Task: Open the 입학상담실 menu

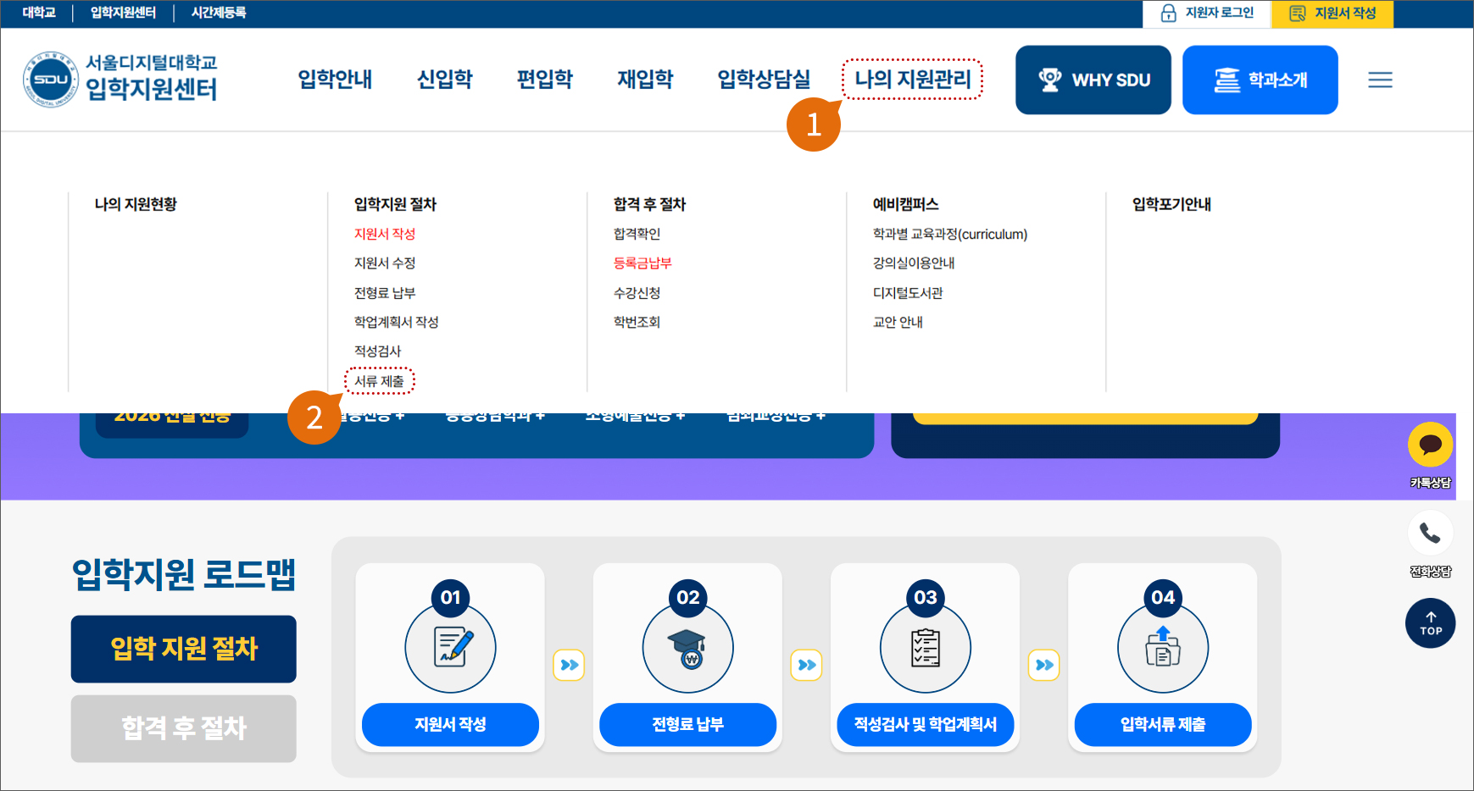Action: pos(764,80)
